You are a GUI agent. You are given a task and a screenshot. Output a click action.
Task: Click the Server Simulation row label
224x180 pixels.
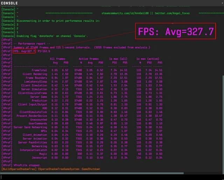(x=34, y=89)
